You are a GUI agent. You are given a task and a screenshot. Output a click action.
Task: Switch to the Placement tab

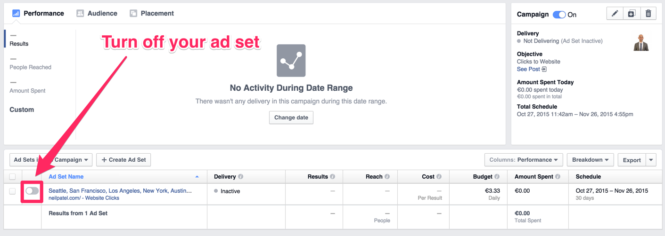[x=152, y=13]
